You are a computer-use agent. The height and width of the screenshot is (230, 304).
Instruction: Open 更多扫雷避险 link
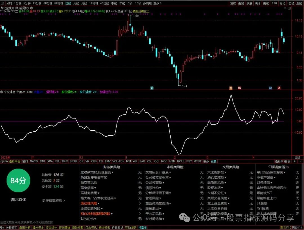coord(53,201)
